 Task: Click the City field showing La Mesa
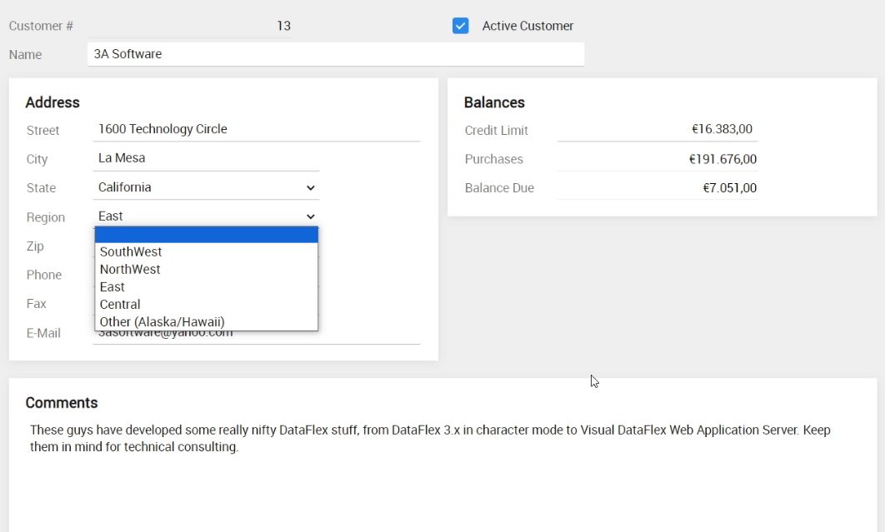207,158
